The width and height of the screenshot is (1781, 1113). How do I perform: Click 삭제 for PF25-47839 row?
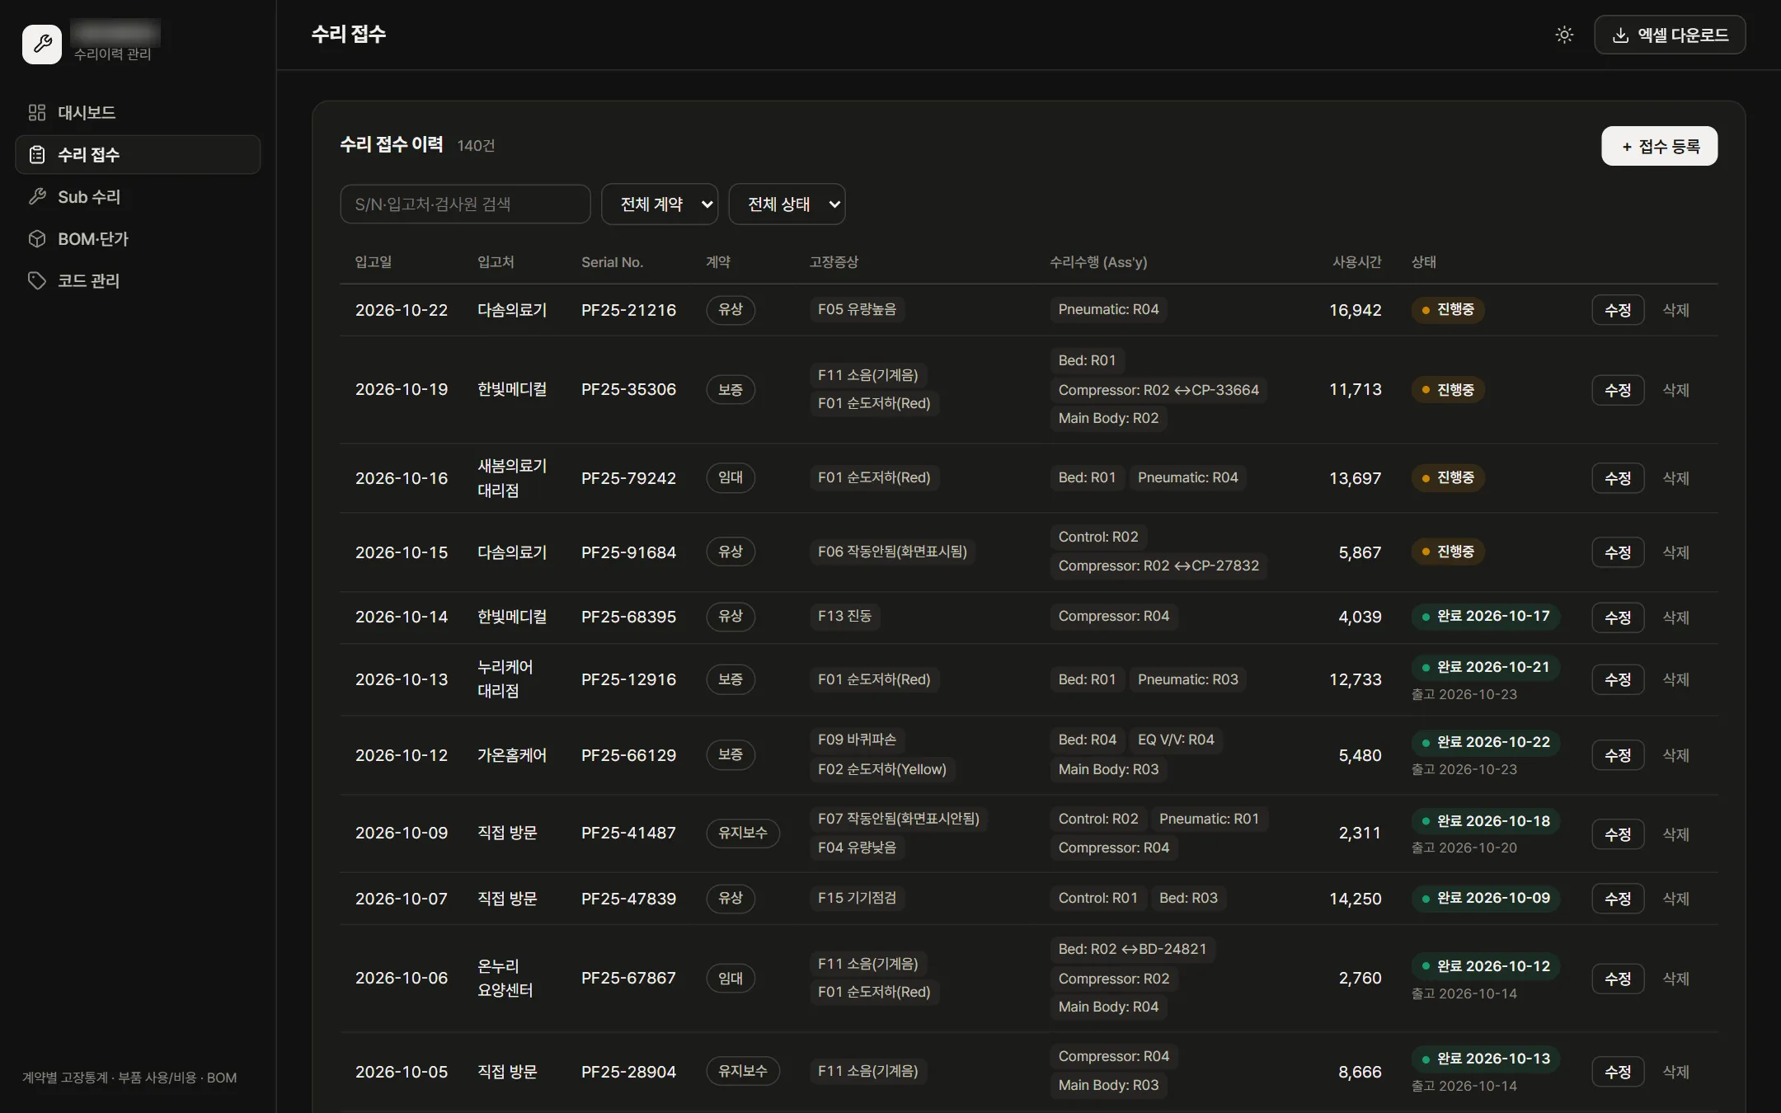pyautogui.click(x=1676, y=899)
